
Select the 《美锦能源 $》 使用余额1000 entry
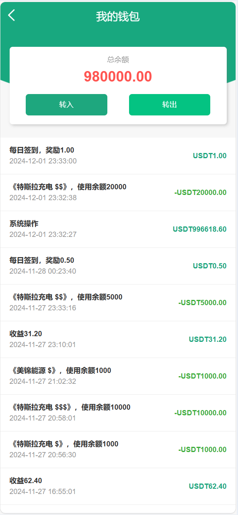pos(118,376)
